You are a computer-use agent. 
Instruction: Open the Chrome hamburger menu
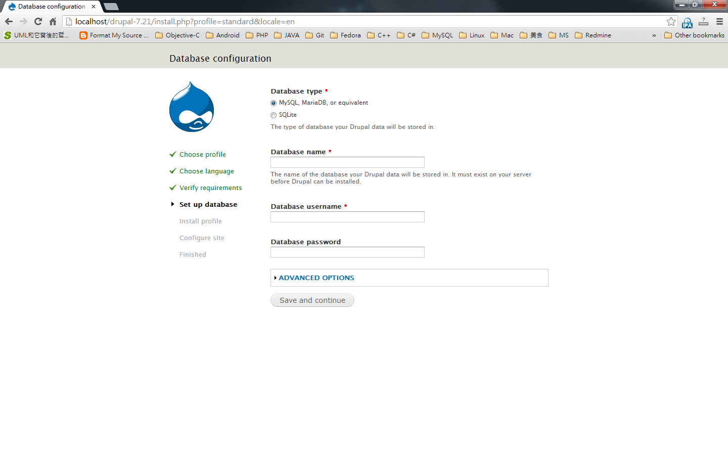click(719, 21)
